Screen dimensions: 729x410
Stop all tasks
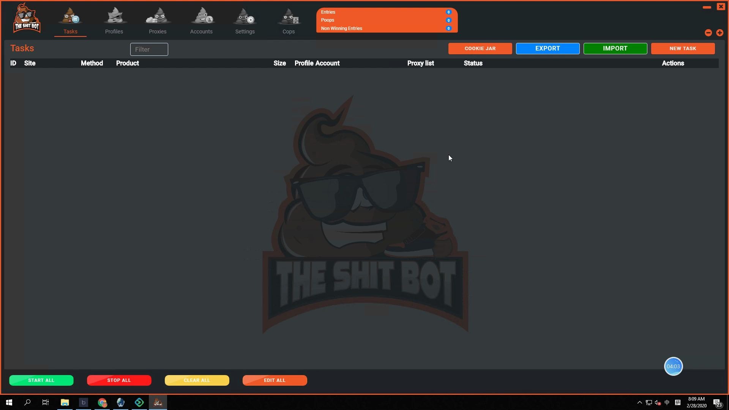[x=119, y=380]
